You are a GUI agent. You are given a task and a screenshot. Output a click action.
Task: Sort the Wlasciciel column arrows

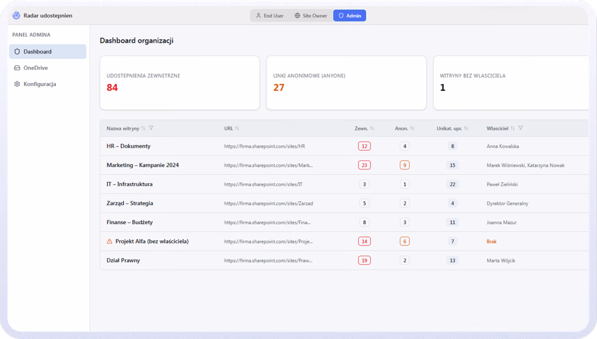coord(512,128)
